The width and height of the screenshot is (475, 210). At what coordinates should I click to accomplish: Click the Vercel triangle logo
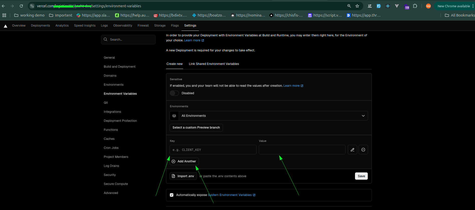point(6,26)
